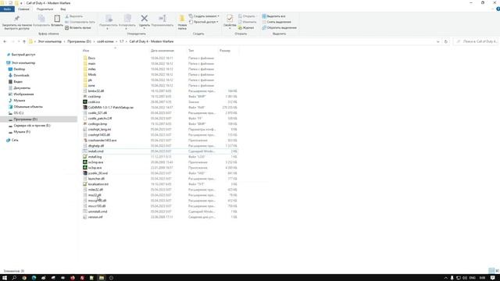500x281 pixels.
Task: Select Сеть in the navigation pane
Action: click(x=15, y=140)
